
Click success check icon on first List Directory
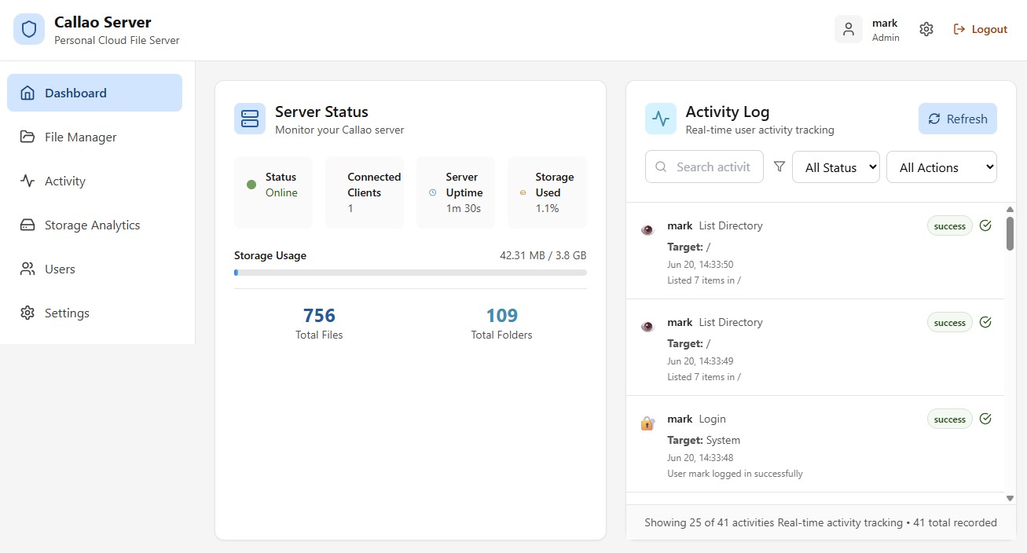tap(985, 225)
